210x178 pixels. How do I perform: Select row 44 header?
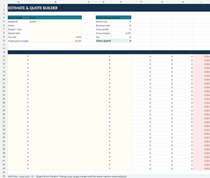(x=4, y=172)
